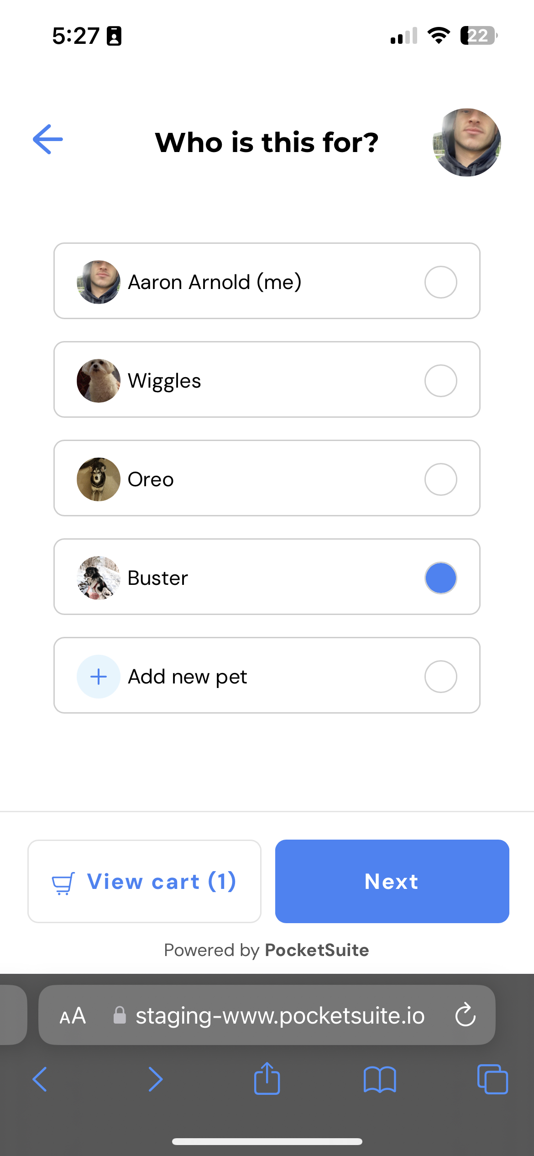The height and width of the screenshot is (1156, 534).
Task: Open View cart (1) button
Action: [x=144, y=881]
